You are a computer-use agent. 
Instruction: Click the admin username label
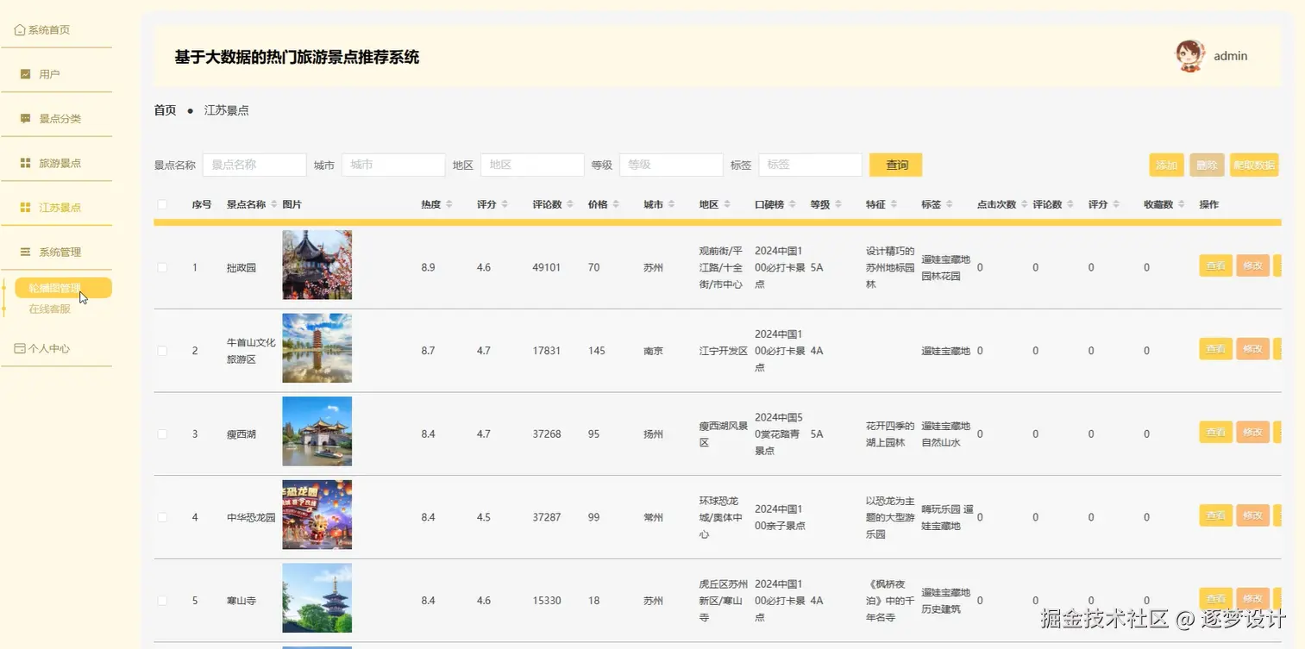pyautogui.click(x=1230, y=56)
